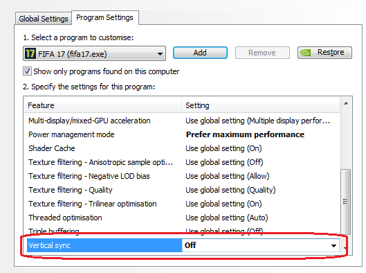The width and height of the screenshot is (366, 273).
Task: Click the settings list scrollbar thumb
Action: [x=345, y=202]
